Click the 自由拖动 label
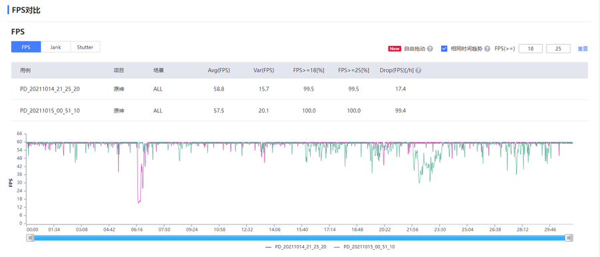This screenshot has width=600, height=257. click(x=415, y=49)
